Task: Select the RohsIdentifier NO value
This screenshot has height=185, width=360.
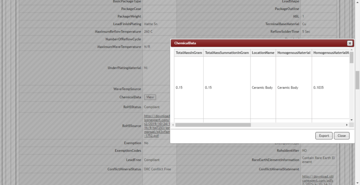Action: (304, 151)
